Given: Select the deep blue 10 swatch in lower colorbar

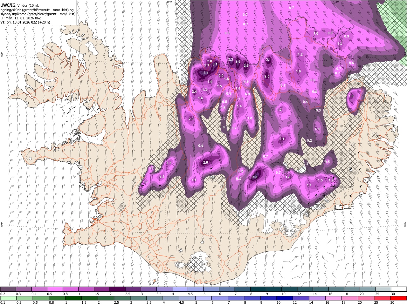Looking at the screenshot, I should pos(284,298).
